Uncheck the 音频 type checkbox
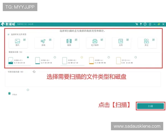 tap(50, 40)
